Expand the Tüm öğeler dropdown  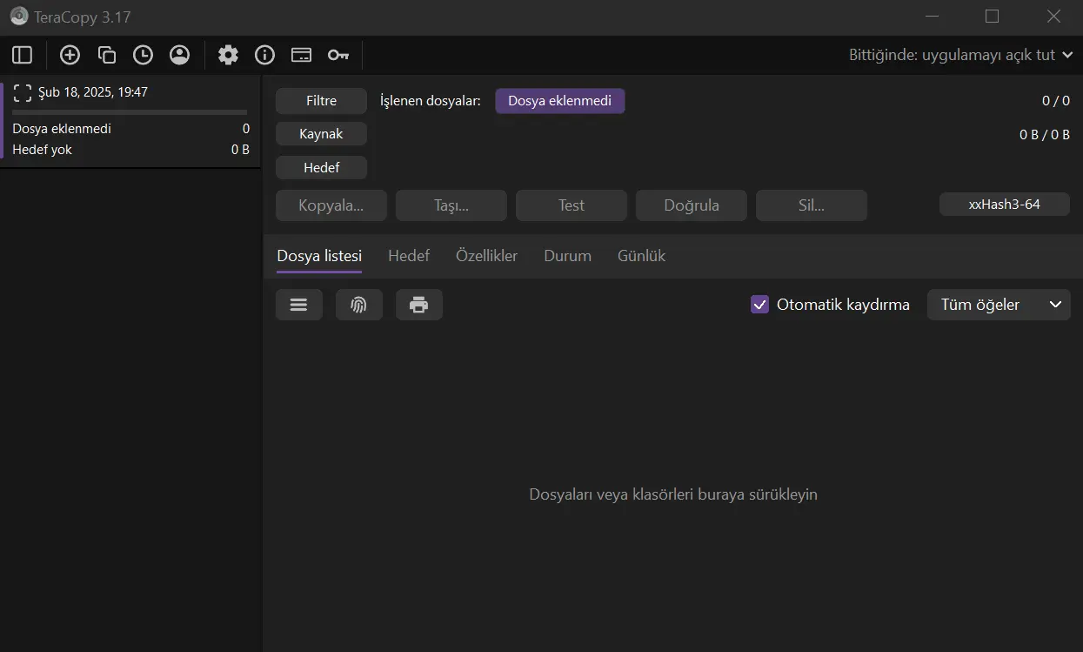coord(999,305)
